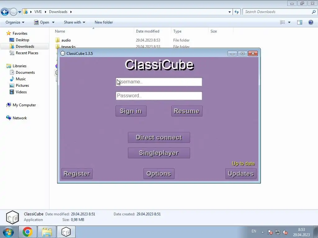Expand the Open button dropdown arrow
Viewport: 318px width, 238px height.
point(53,22)
